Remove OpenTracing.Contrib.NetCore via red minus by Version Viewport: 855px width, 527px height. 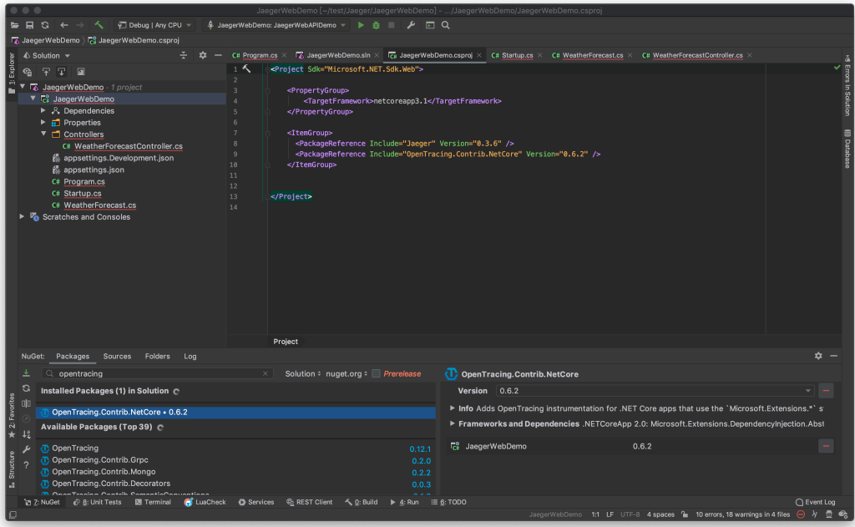pos(826,391)
